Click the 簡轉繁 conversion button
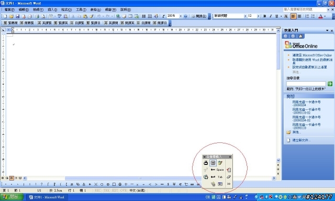 pos(27,23)
